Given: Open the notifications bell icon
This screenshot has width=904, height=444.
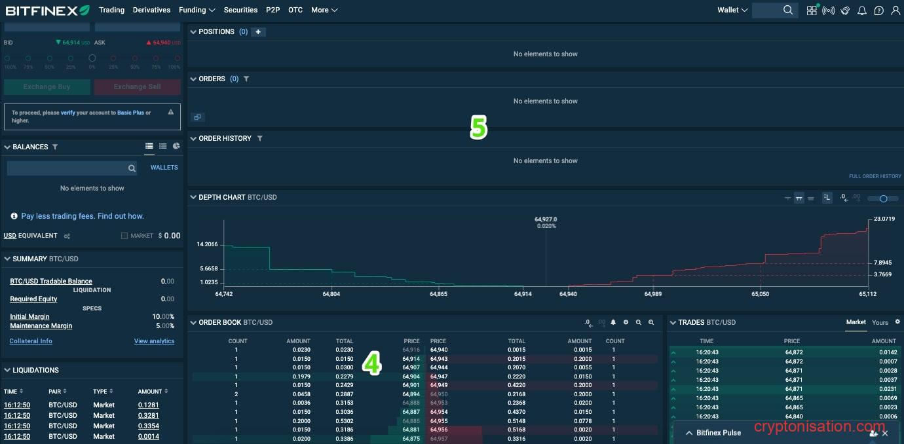Looking at the screenshot, I should click(862, 10).
